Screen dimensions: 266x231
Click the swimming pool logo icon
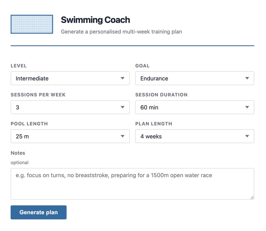click(x=32, y=24)
